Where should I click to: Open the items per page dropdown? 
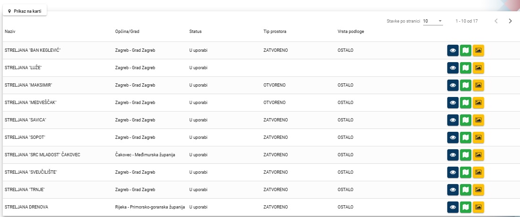[x=433, y=21]
